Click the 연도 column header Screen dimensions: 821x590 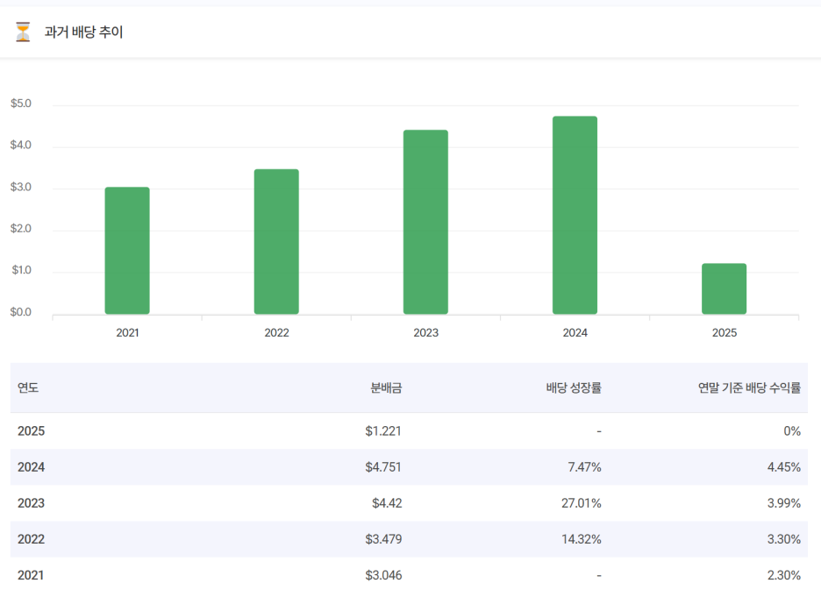28,387
